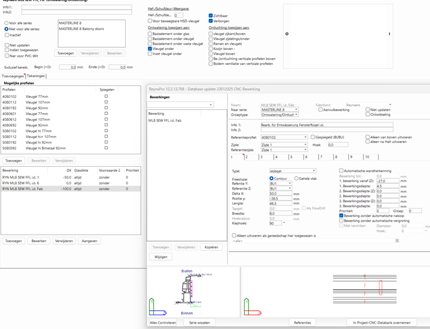Click the Info1 text field

(x=77, y=7)
